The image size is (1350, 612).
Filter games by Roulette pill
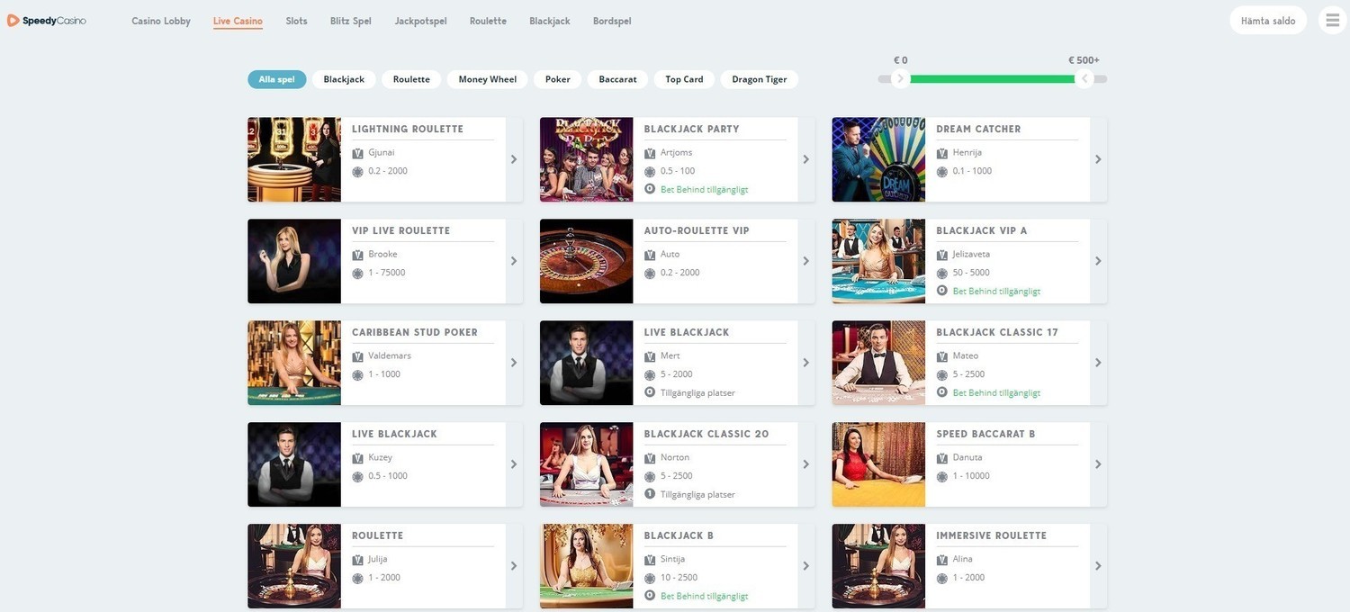tap(411, 79)
